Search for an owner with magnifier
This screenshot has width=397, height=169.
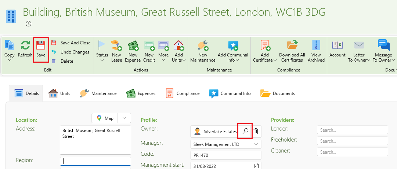tap(245, 131)
